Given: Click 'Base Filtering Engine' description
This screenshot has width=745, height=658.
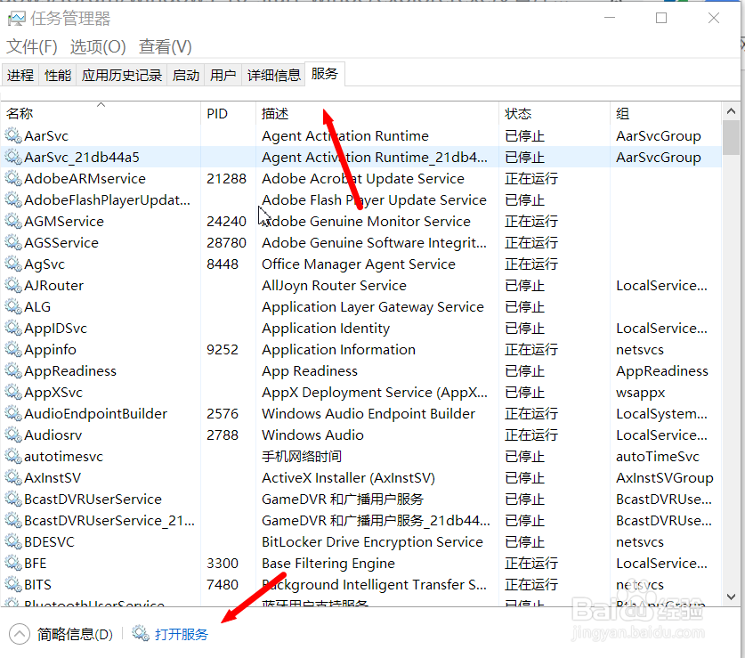Looking at the screenshot, I should tap(328, 564).
